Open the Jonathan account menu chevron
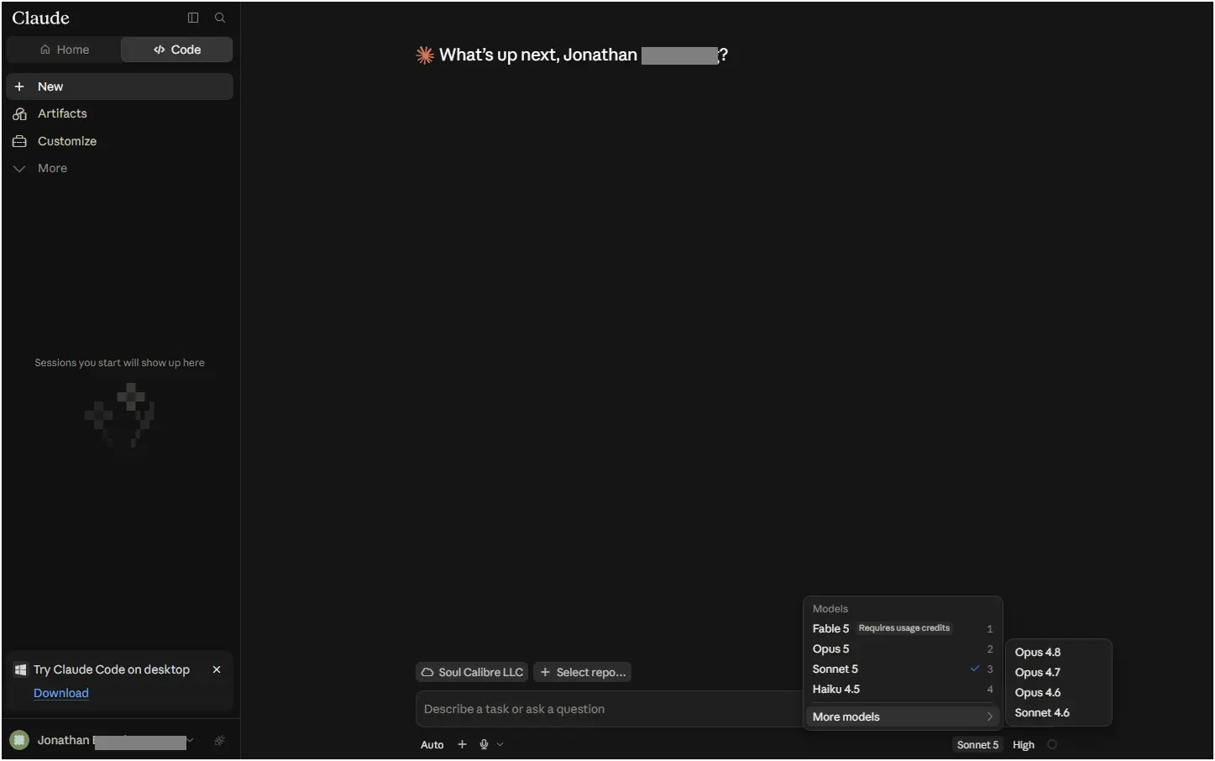This screenshot has width=1215, height=761. pos(190,740)
